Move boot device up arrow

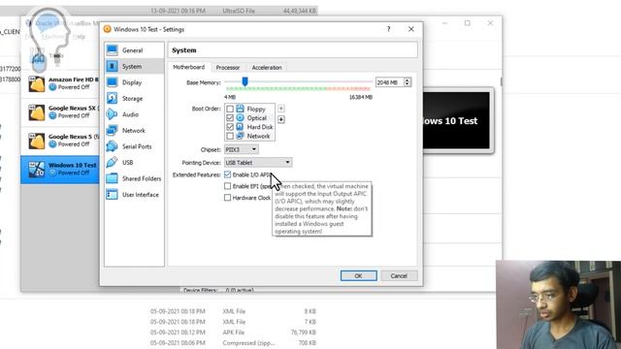280,109
